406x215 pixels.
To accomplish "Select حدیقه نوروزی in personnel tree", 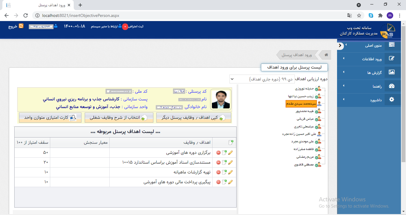I will point(305,88).
